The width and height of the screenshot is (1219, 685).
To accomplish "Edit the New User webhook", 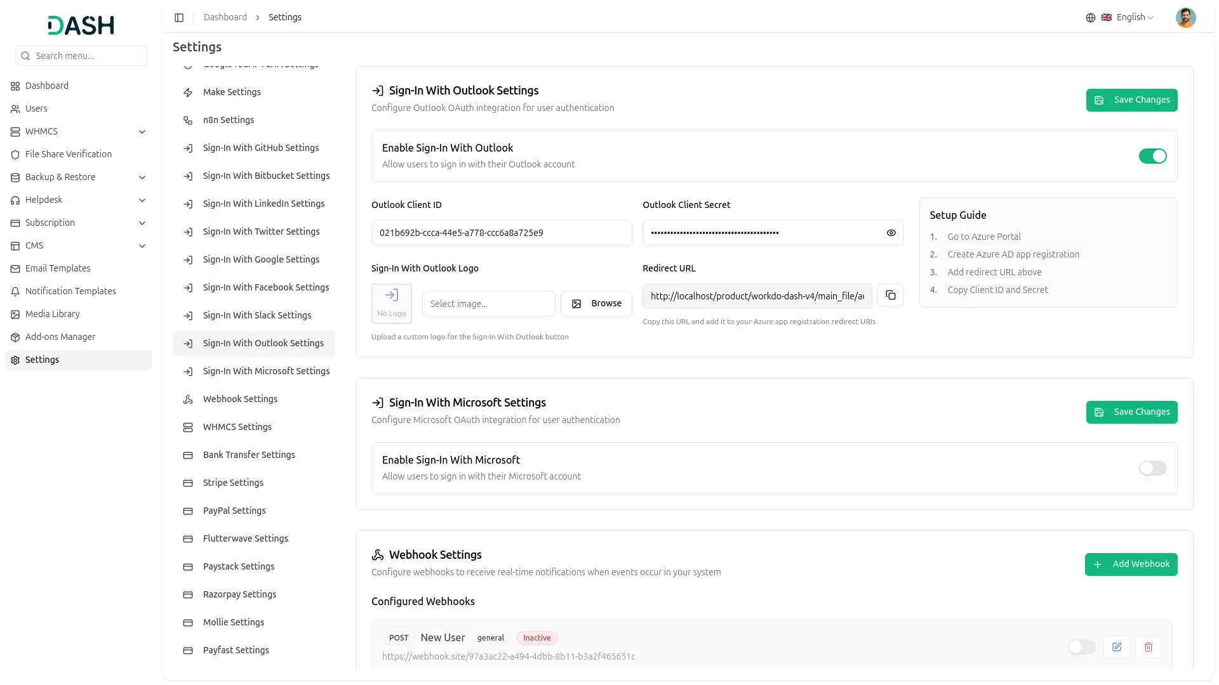I will [x=1117, y=647].
